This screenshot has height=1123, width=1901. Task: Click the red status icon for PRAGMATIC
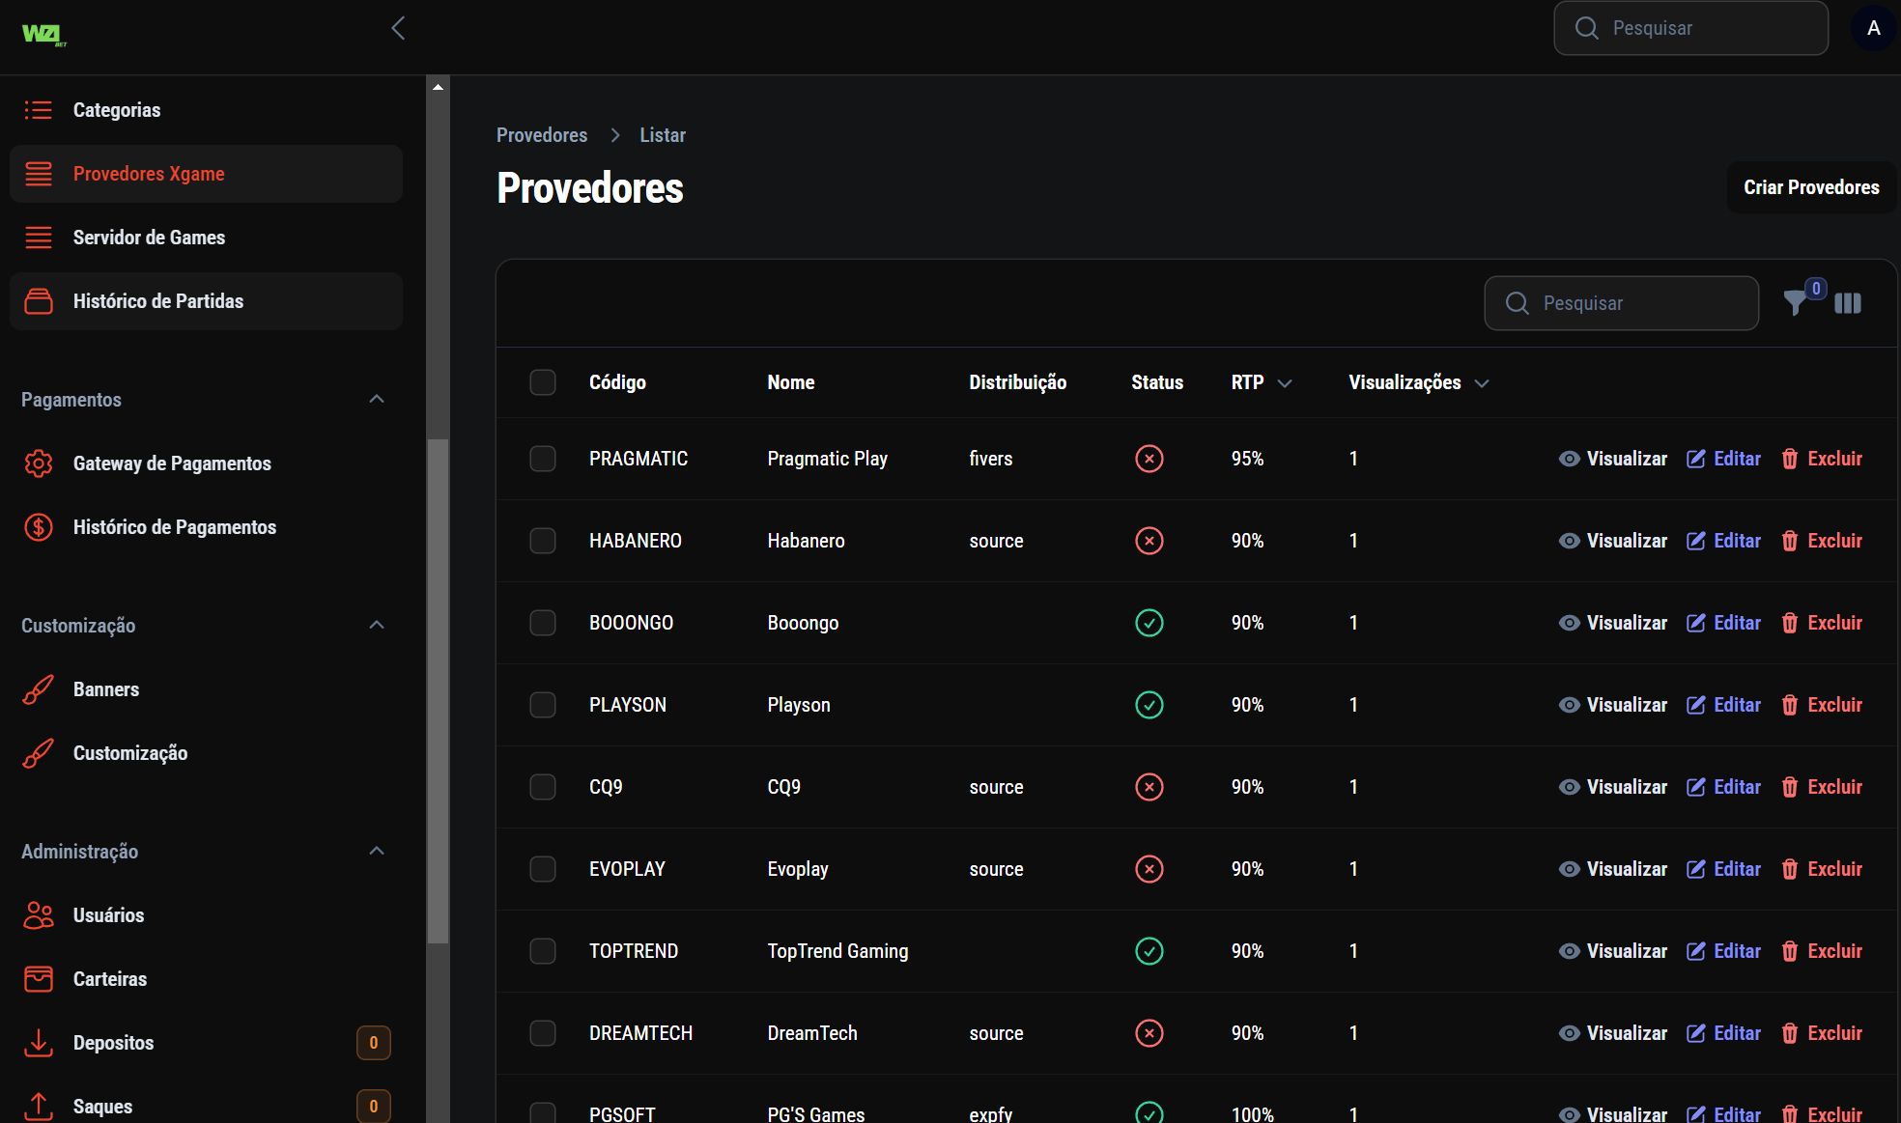point(1149,459)
